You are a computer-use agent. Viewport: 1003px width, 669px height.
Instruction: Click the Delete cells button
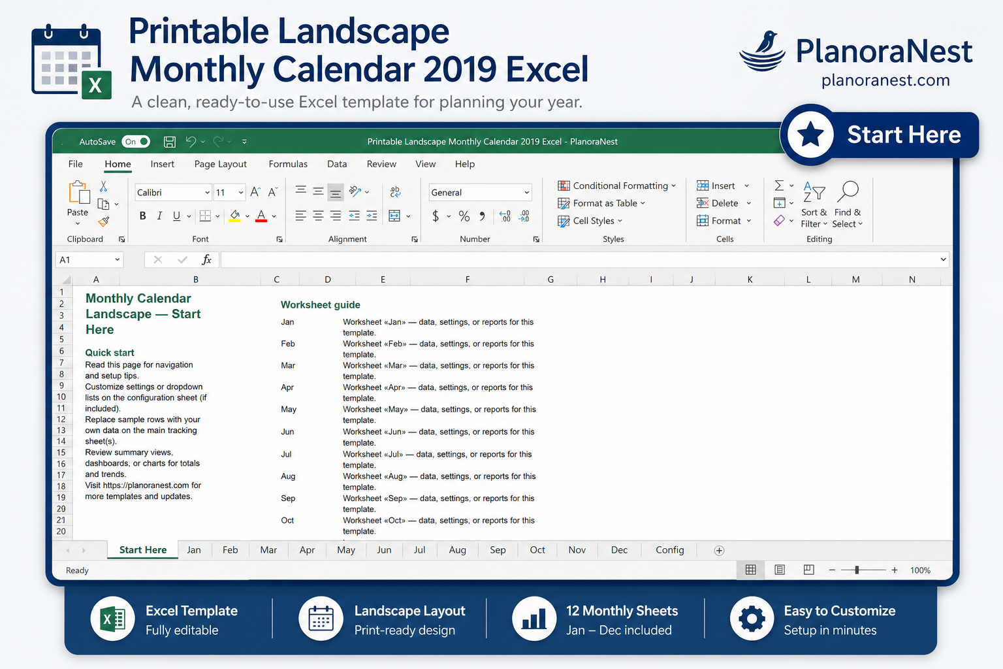pos(724,204)
